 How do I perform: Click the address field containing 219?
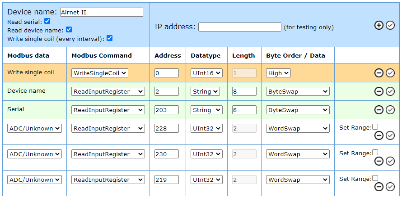tap(167, 180)
